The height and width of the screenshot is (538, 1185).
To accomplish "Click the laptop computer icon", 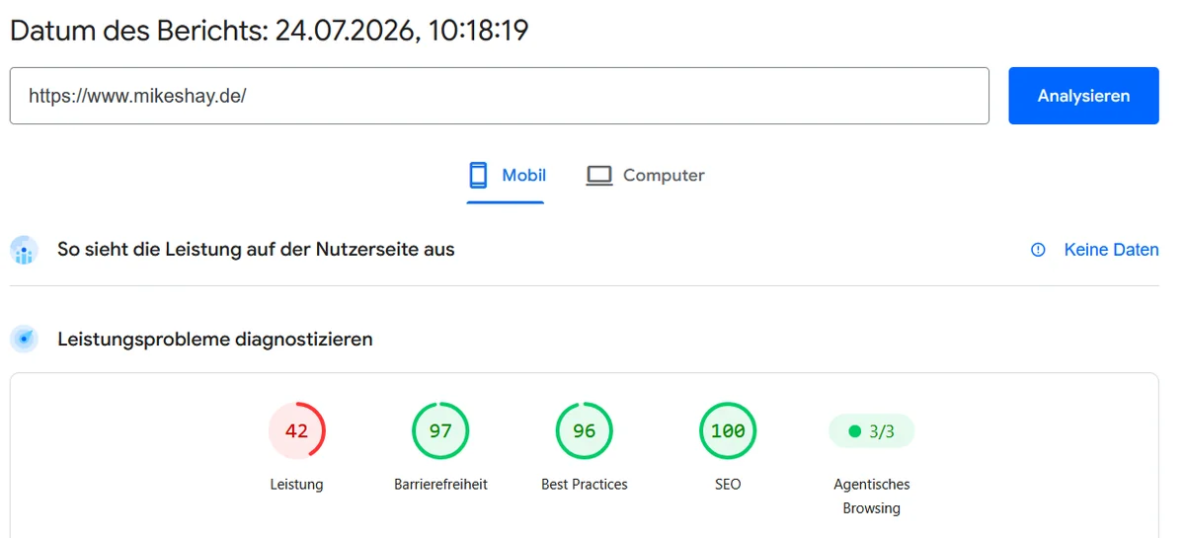I will [599, 176].
